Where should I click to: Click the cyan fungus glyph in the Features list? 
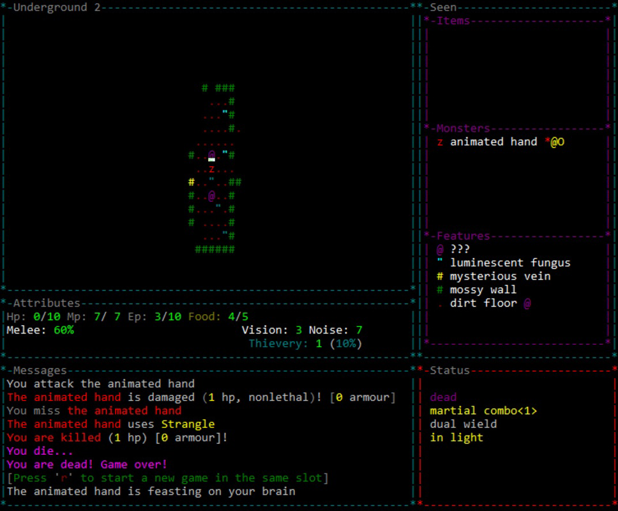point(440,261)
